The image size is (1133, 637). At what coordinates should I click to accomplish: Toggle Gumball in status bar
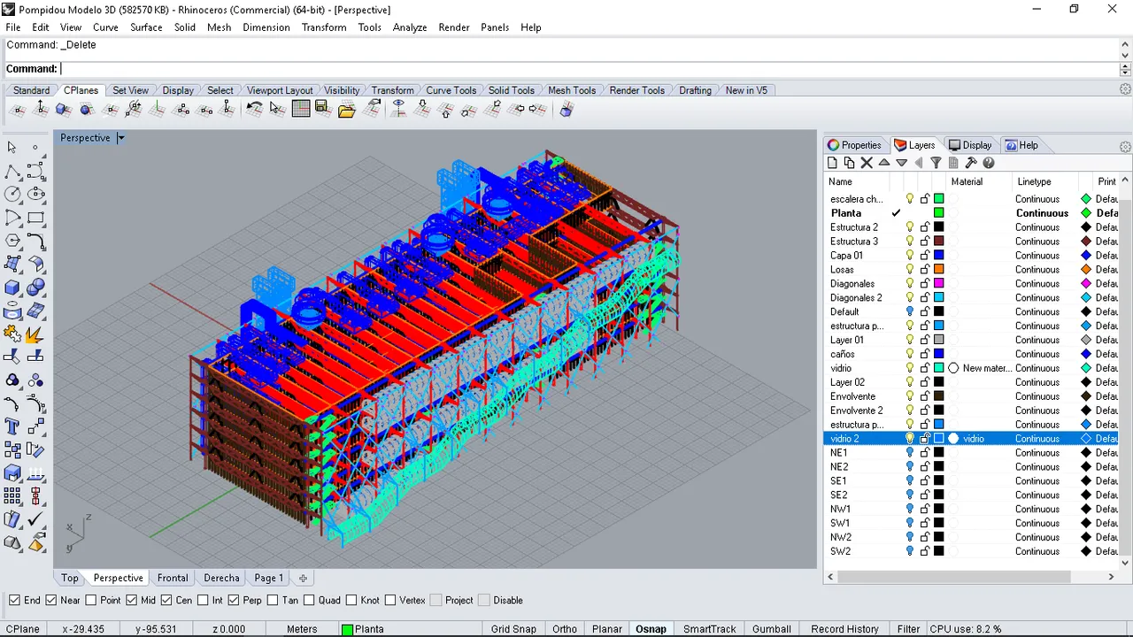pyautogui.click(x=772, y=629)
